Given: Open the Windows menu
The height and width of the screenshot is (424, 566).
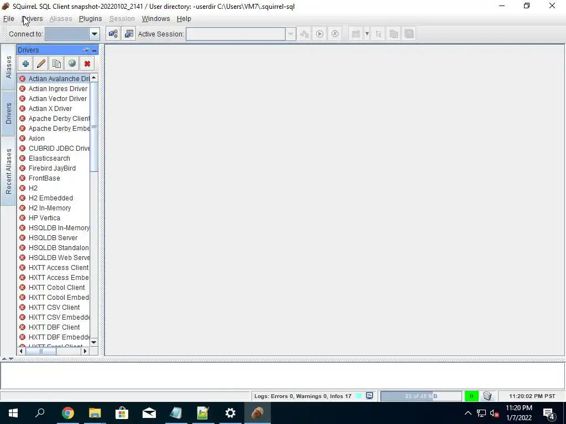Looking at the screenshot, I should click(x=155, y=19).
